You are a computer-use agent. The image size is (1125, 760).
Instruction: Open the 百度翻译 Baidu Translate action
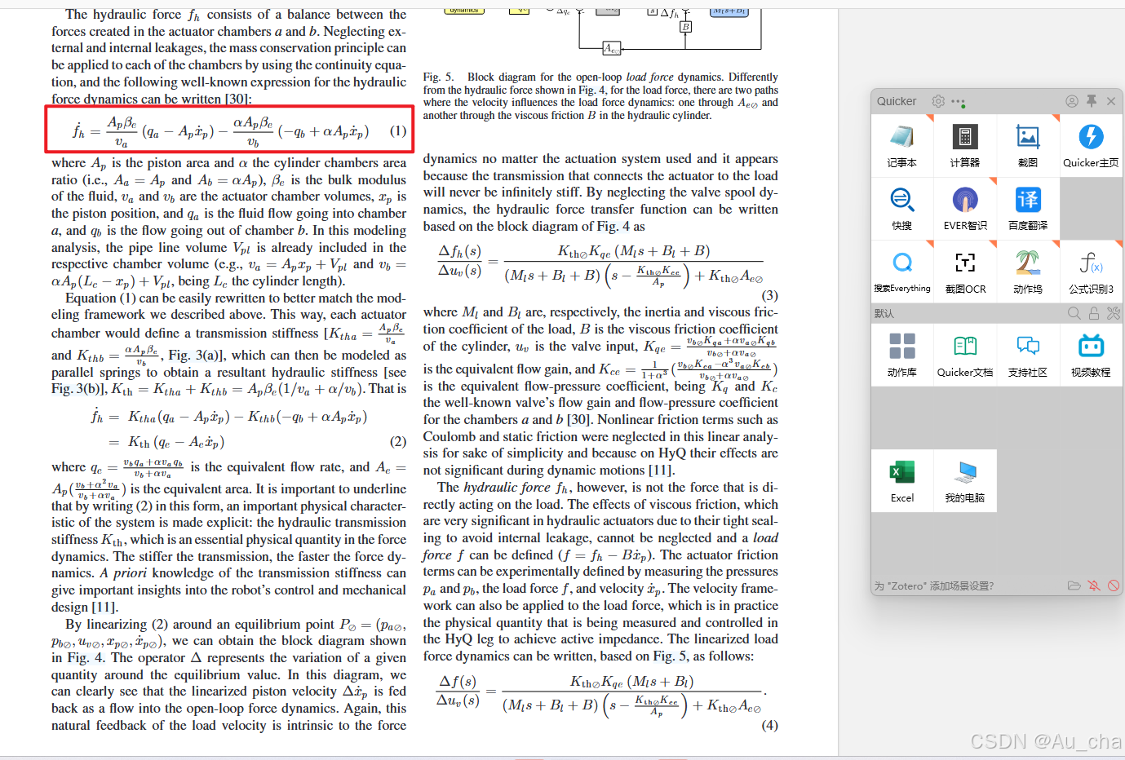coord(1028,208)
